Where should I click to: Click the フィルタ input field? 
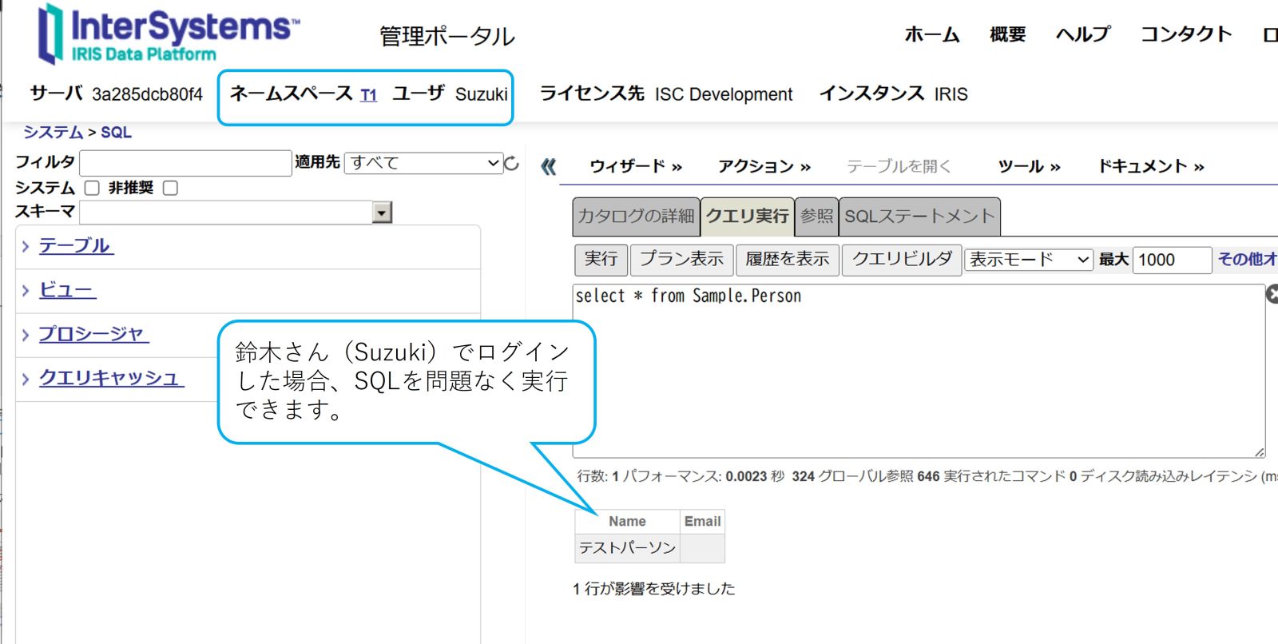(185, 163)
